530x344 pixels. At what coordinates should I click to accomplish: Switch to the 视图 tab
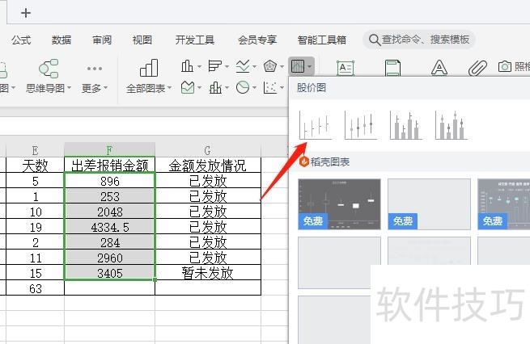point(142,40)
